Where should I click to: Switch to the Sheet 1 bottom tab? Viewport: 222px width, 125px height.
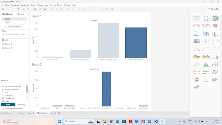[23, 113]
